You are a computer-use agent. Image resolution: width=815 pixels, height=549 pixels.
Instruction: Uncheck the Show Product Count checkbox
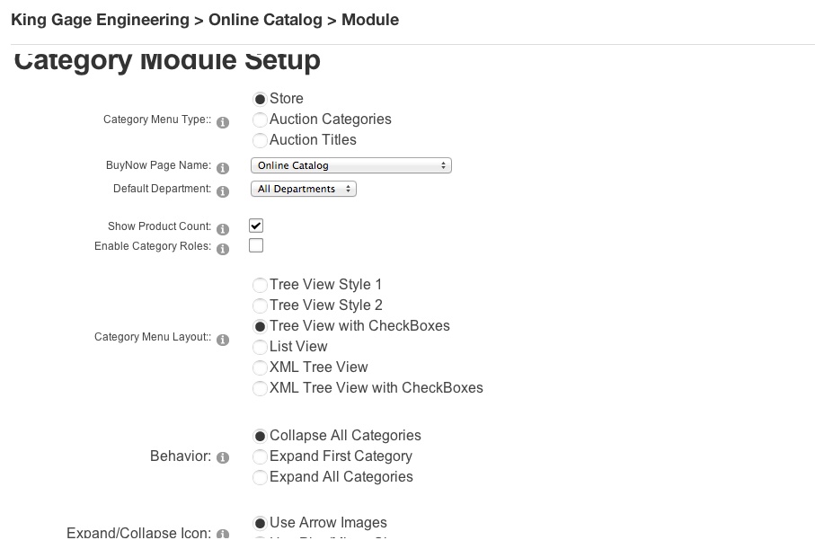pos(256,226)
